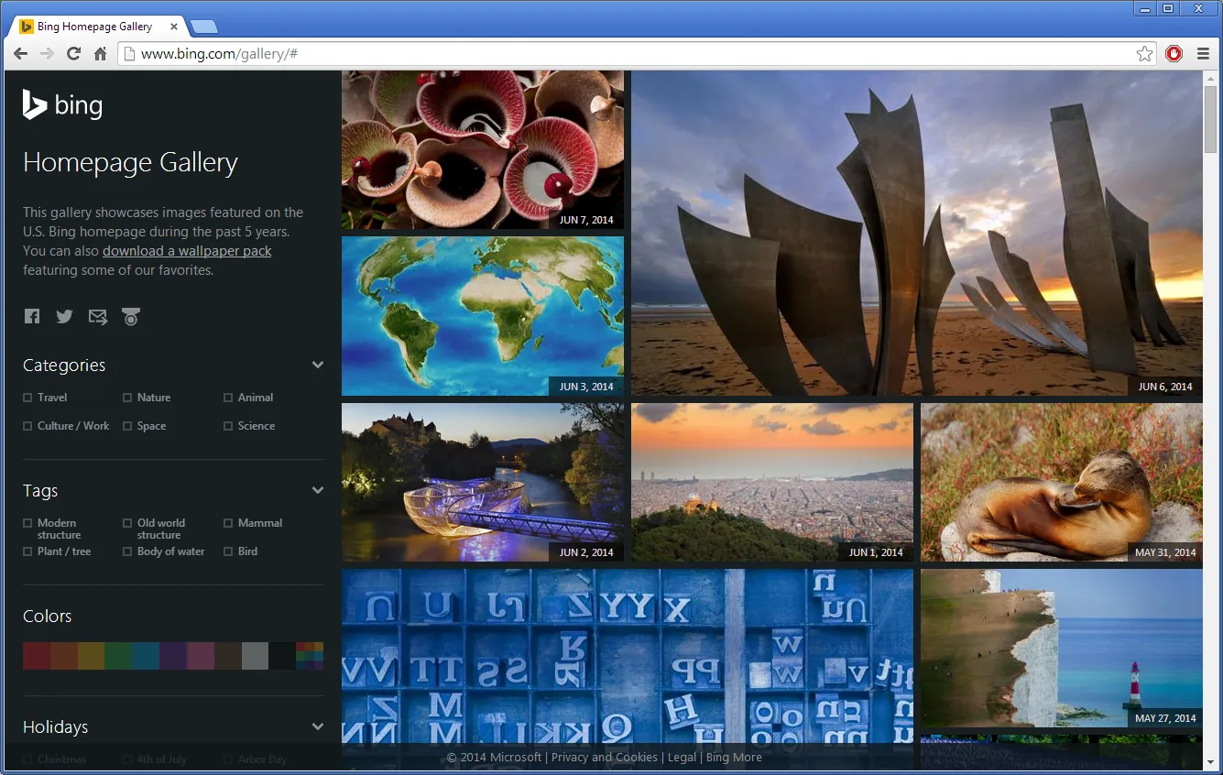Check the Travel category
The height and width of the screenshot is (775, 1223).
click(x=27, y=398)
